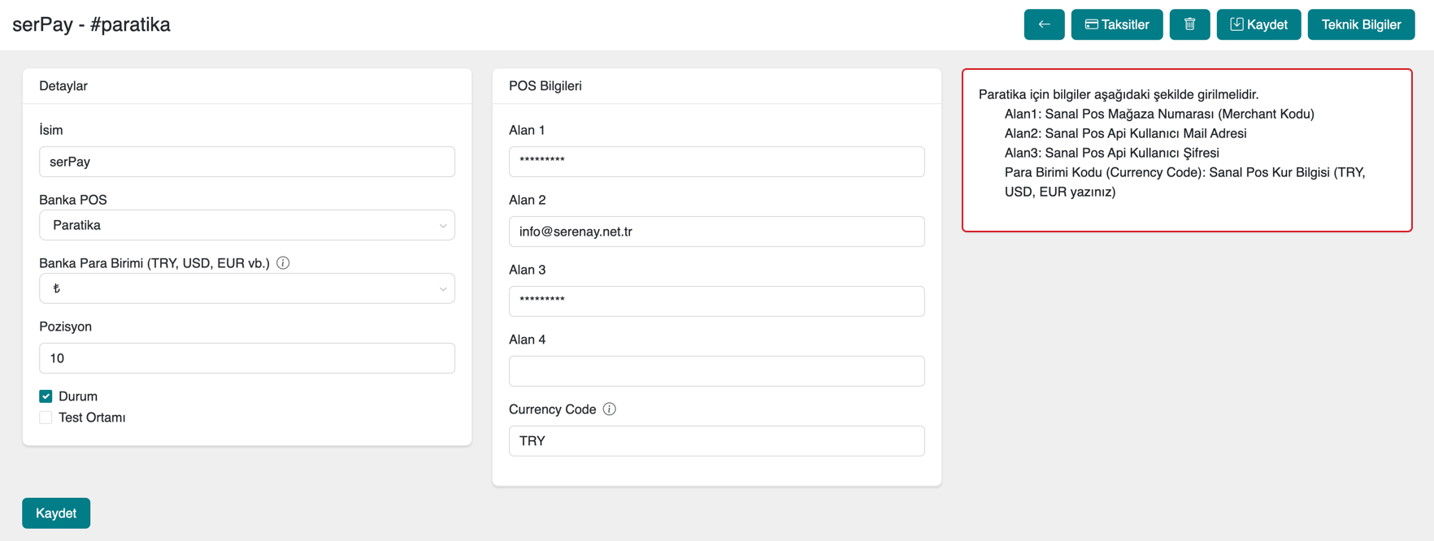Click the Alan 1 field
This screenshot has height=541, width=1434.
click(716, 162)
